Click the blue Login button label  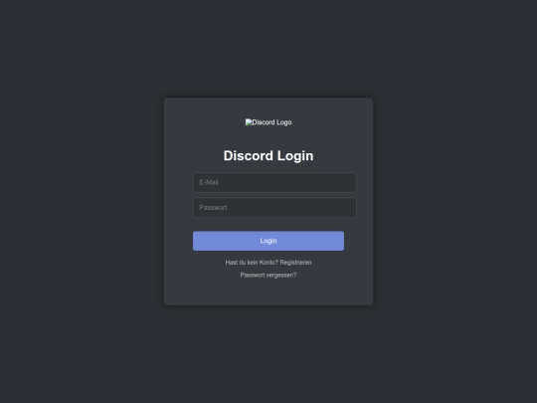pos(268,241)
